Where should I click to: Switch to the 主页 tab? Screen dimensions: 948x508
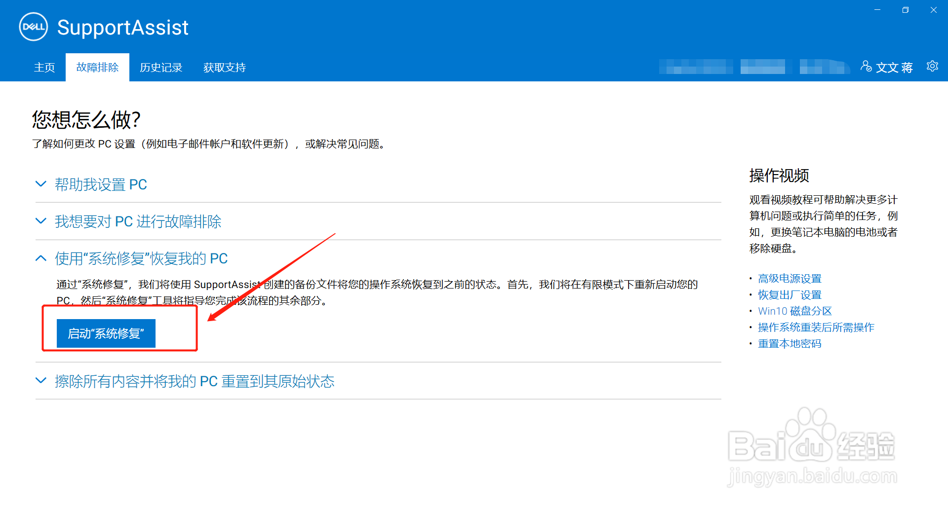[x=44, y=68]
